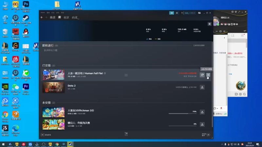Image resolution: width=262 pixels, height=147 pixels.
Task: Click the Dota 2 title
Action: tap(71, 86)
